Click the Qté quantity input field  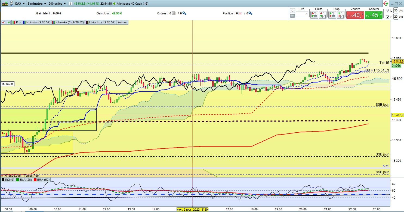tap(302, 14)
